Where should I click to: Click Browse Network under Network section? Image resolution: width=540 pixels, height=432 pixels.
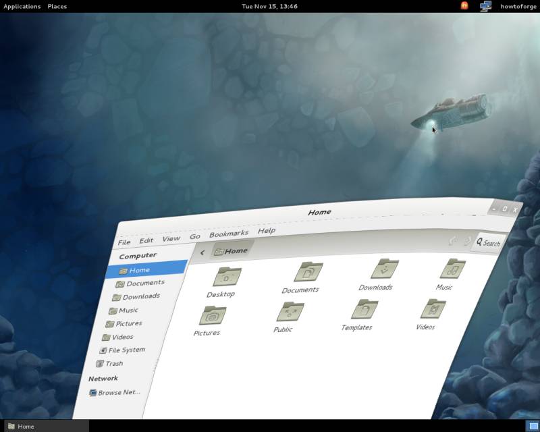click(119, 392)
